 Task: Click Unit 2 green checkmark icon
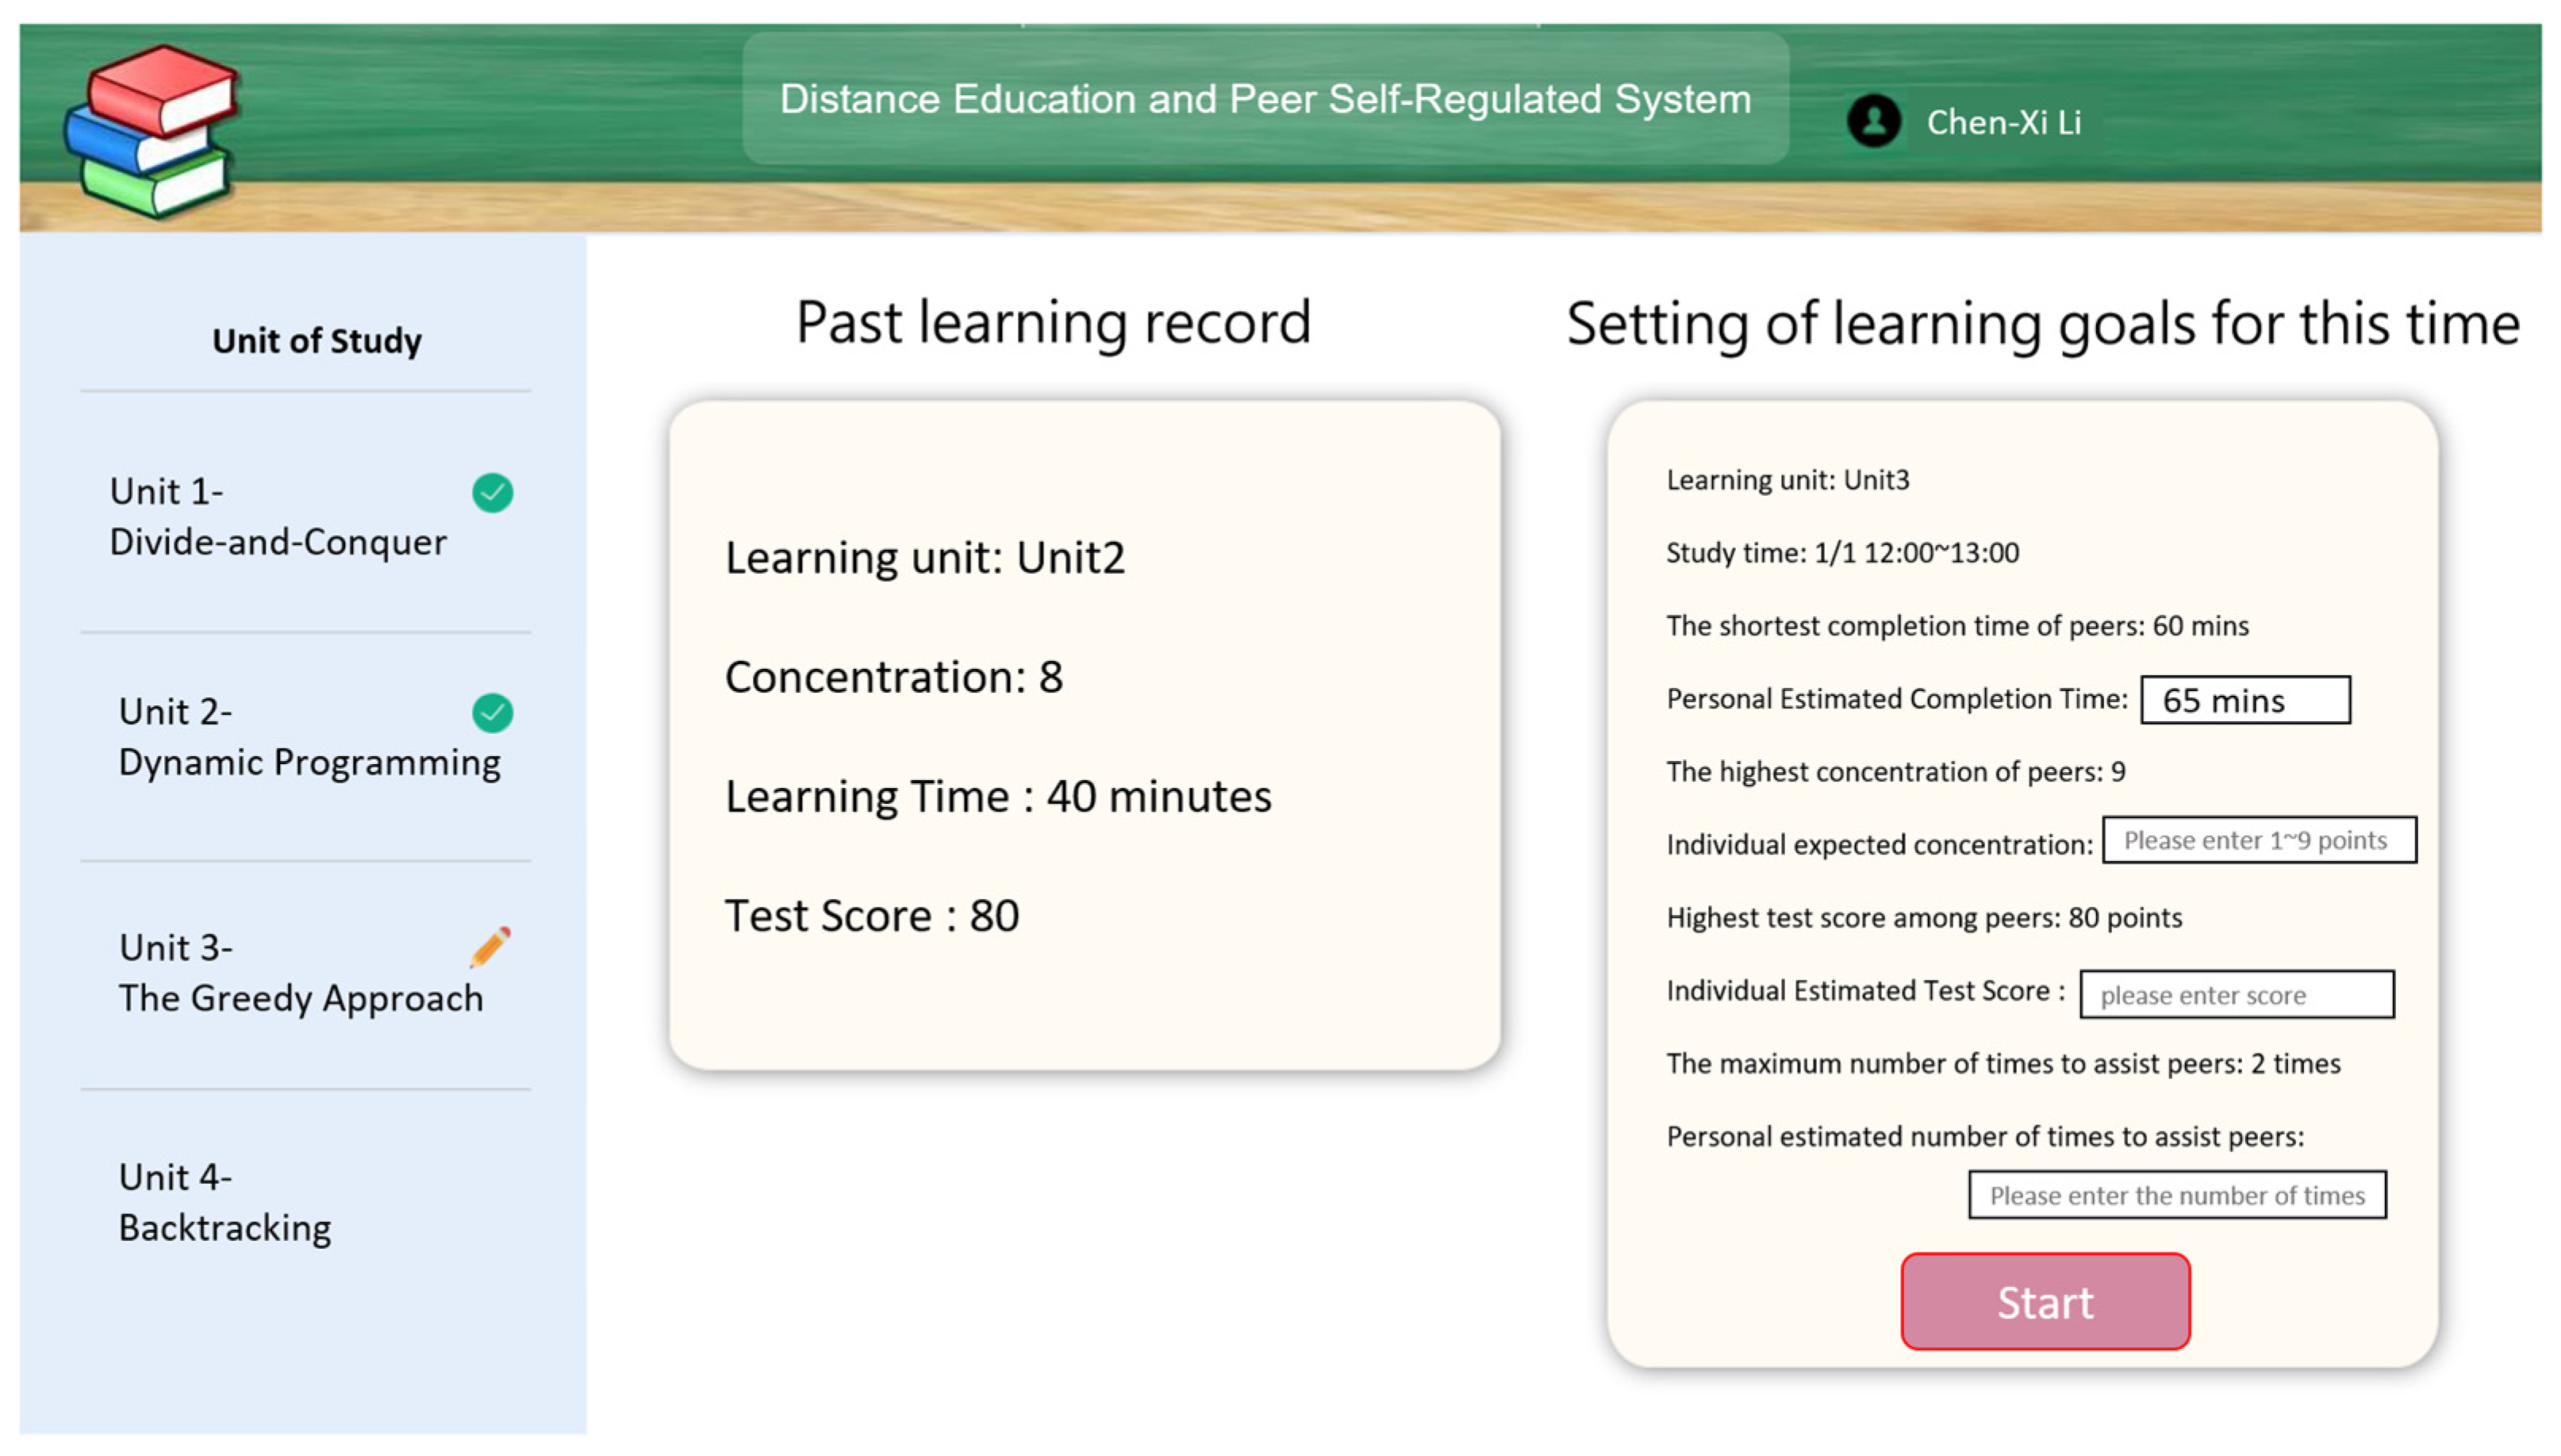coord(492,712)
